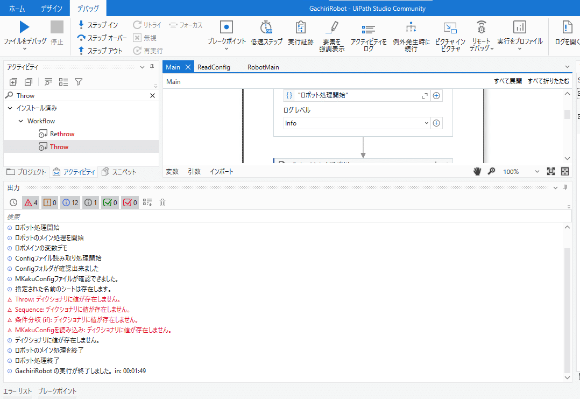
Task: Toggle info filter showing 12
Action: (x=70, y=202)
